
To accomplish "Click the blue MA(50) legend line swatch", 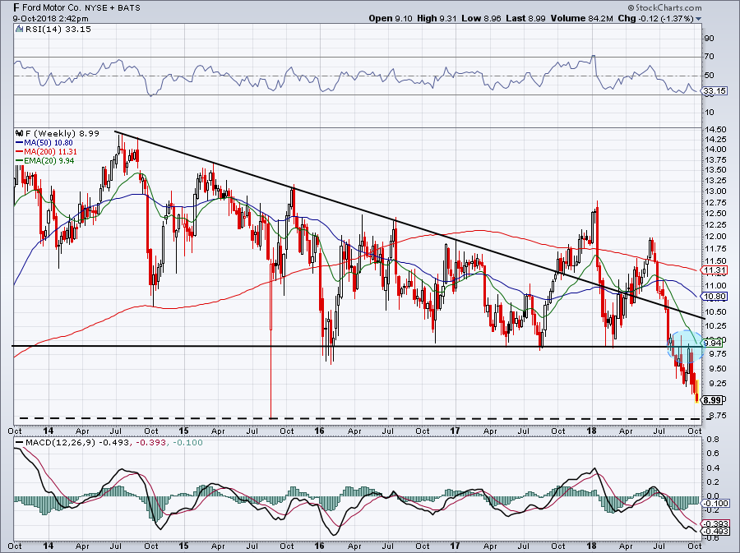I will click(x=20, y=143).
